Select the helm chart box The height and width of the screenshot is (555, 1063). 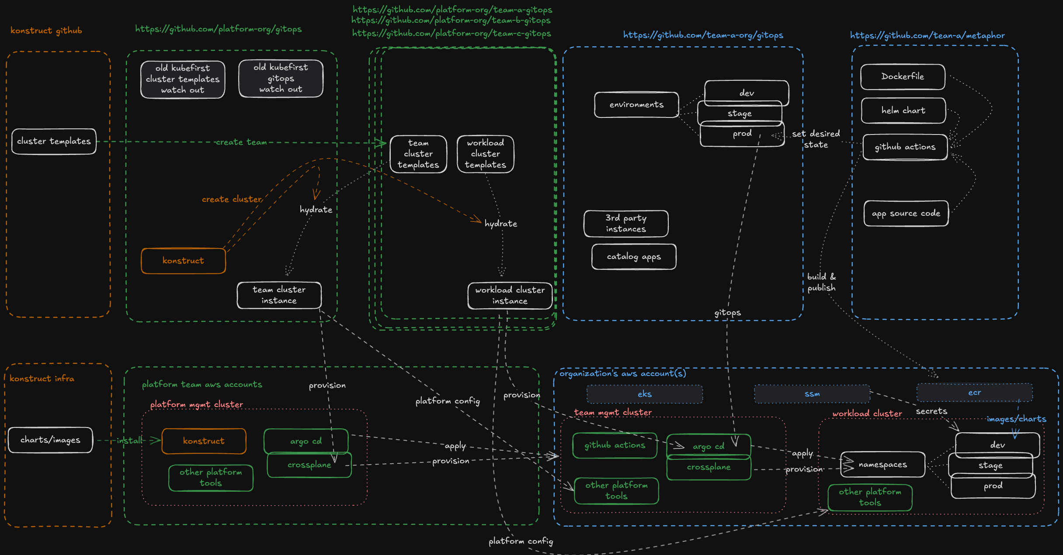click(x=903, y=111)
